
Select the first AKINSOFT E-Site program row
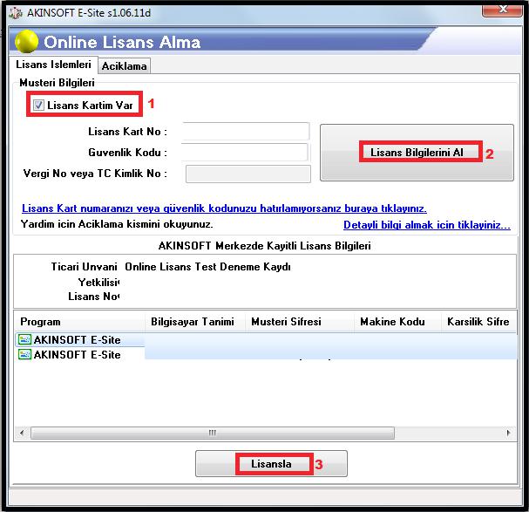click(x=266, y=340)
